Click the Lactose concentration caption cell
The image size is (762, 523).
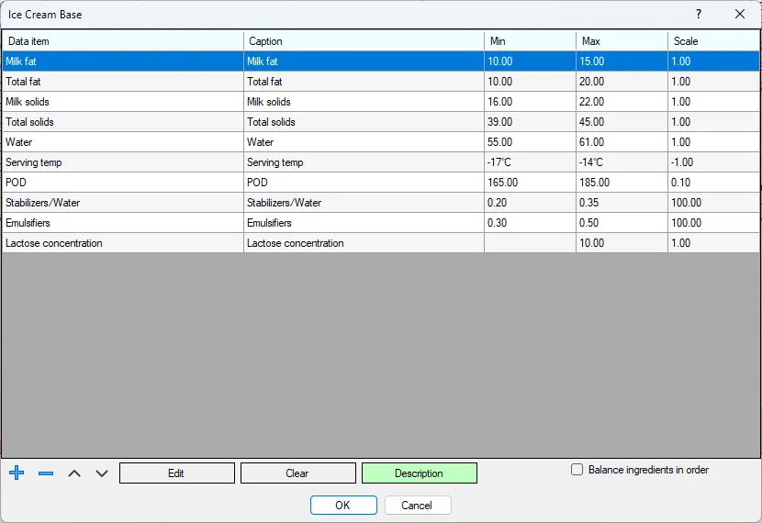pos(364,243)
